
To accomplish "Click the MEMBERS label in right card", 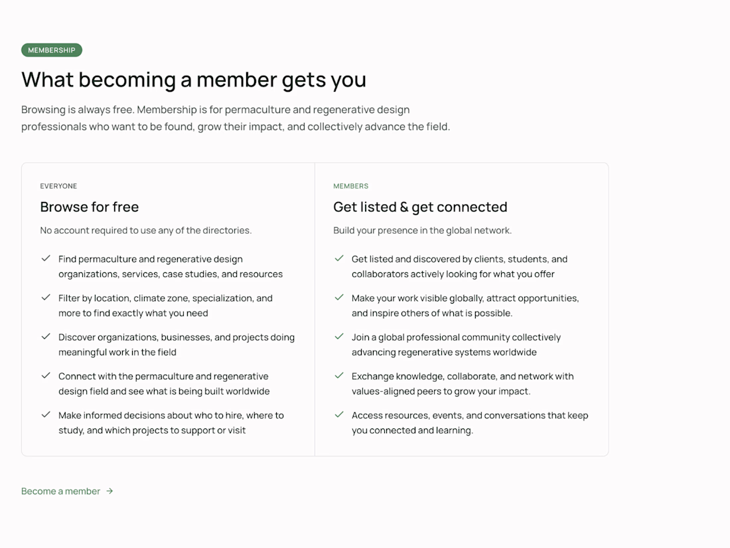I will [350, 186].
